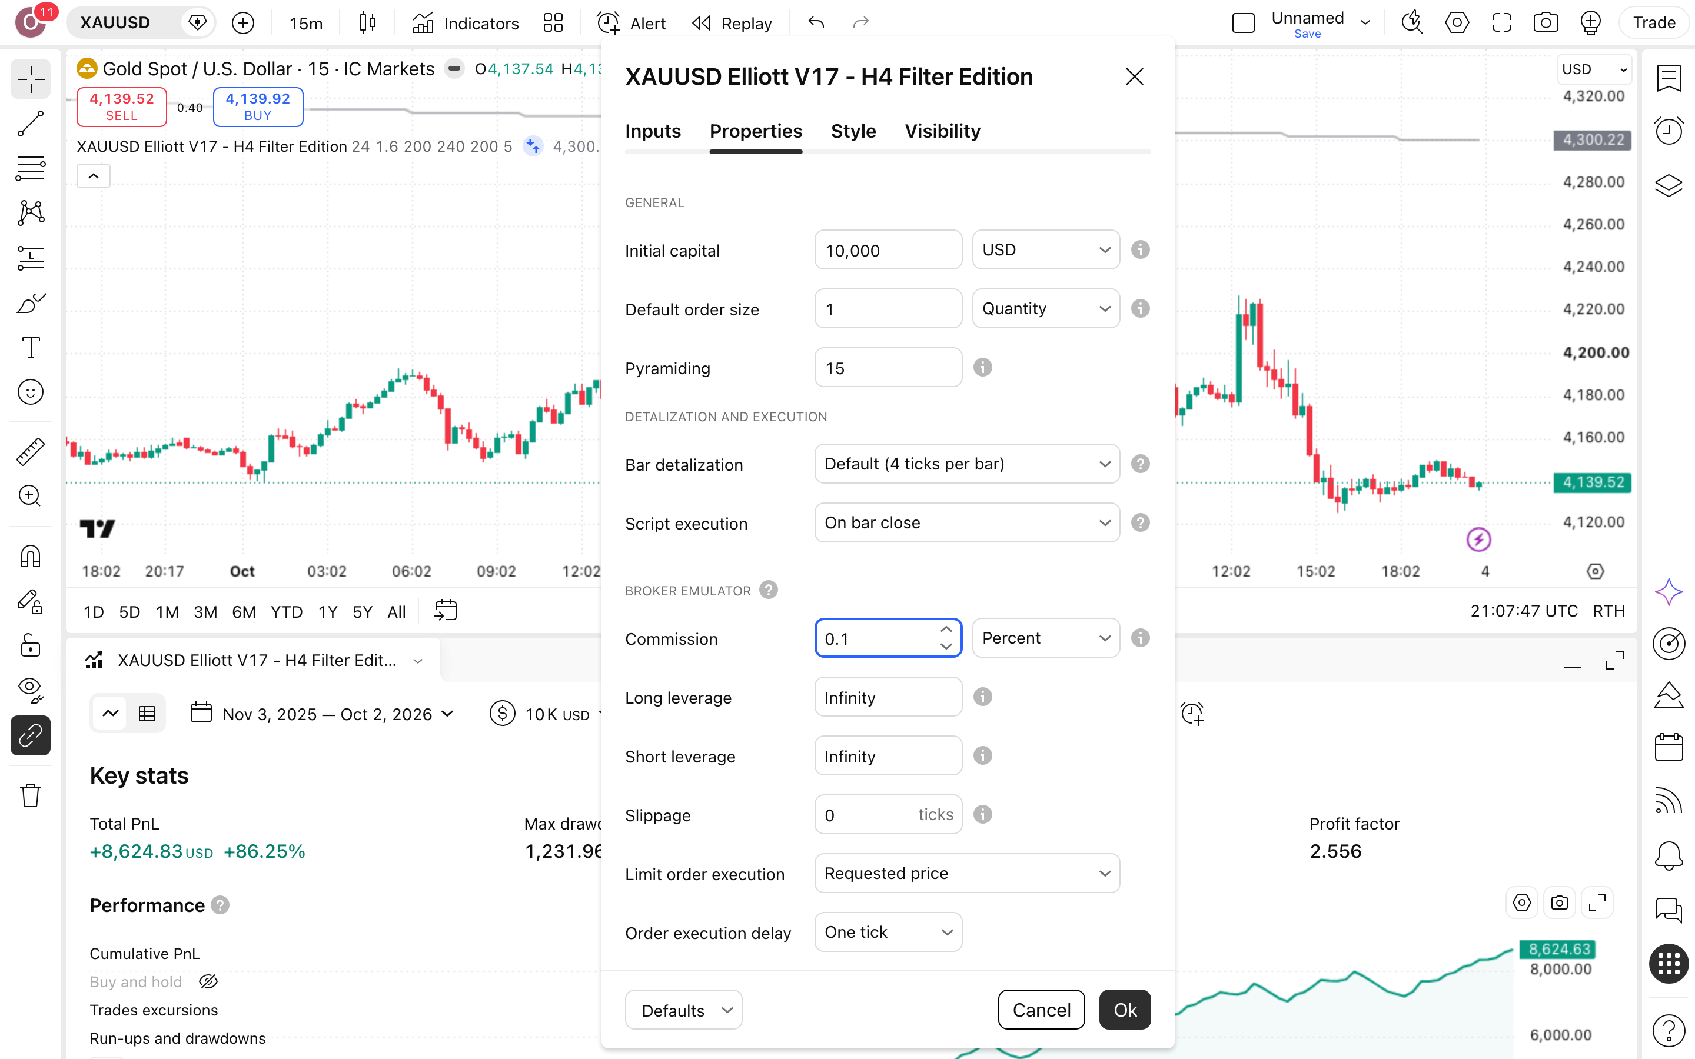Click the Go to date calendar icon
The image size is (1695, 1059).
446,611
